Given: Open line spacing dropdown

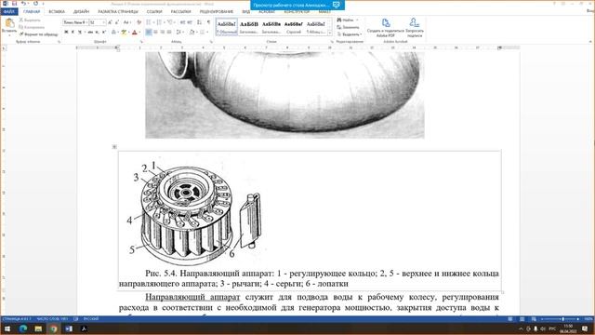Looking at the screenshot, I should [179, 33].
